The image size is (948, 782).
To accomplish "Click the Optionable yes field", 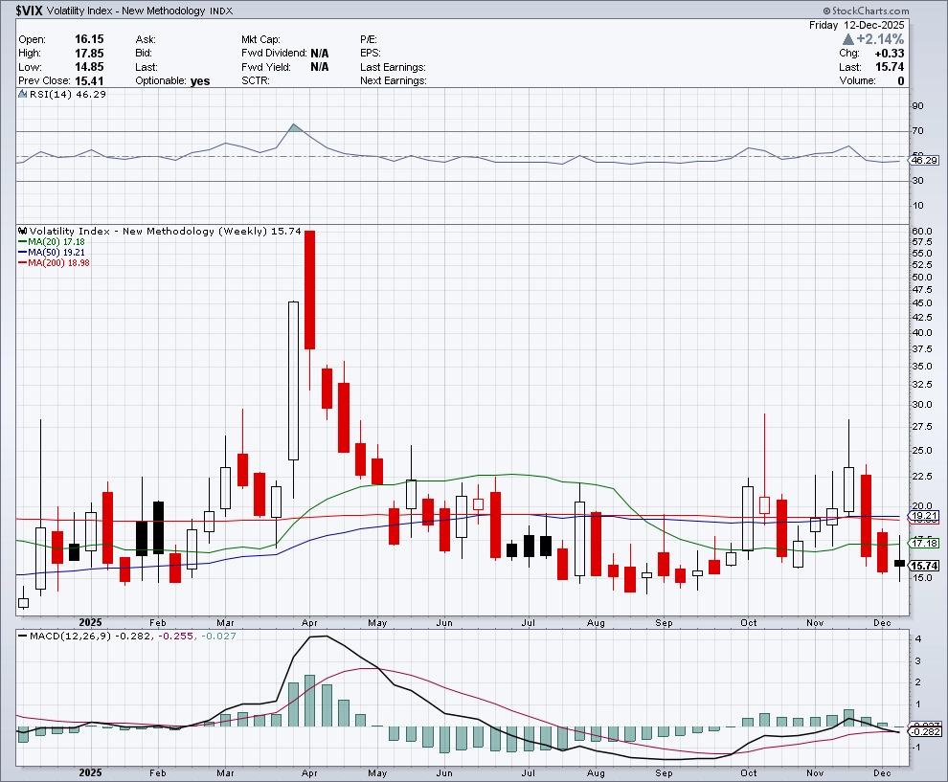I will click(x=199, y=81).
